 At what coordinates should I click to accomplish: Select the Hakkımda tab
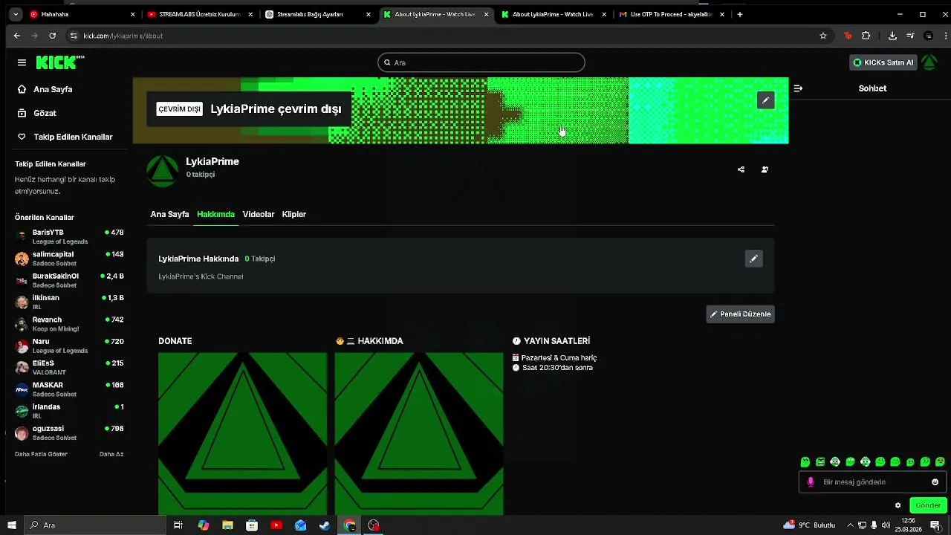tap(215, 214)
